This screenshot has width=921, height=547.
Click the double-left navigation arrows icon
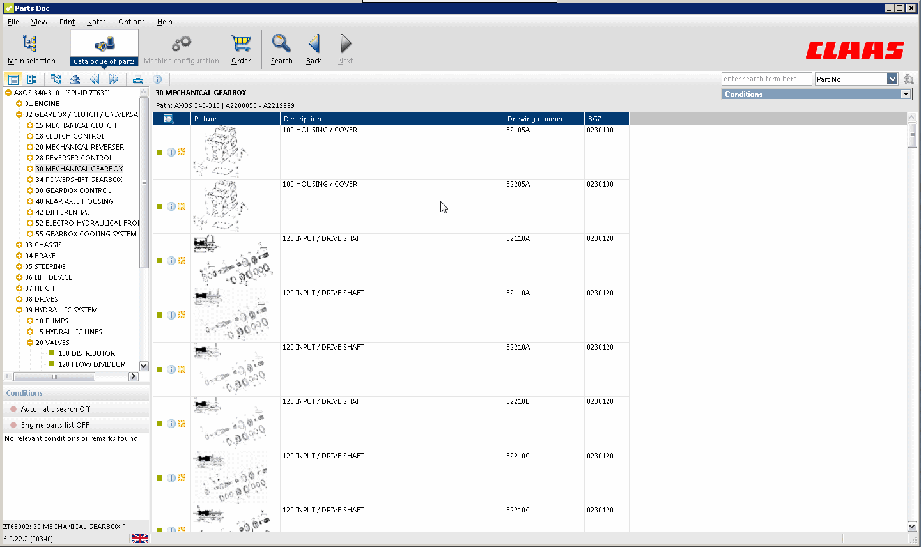point(95,79)
